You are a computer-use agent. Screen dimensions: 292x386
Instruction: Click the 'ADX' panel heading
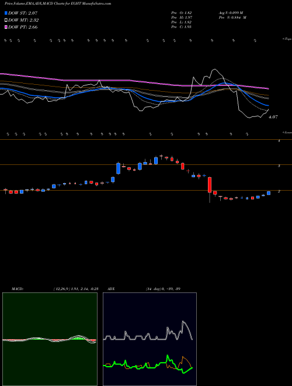click(112, 289)
